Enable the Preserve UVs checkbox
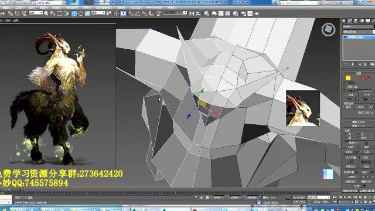 pyautogui.click(x=346, y=142)
